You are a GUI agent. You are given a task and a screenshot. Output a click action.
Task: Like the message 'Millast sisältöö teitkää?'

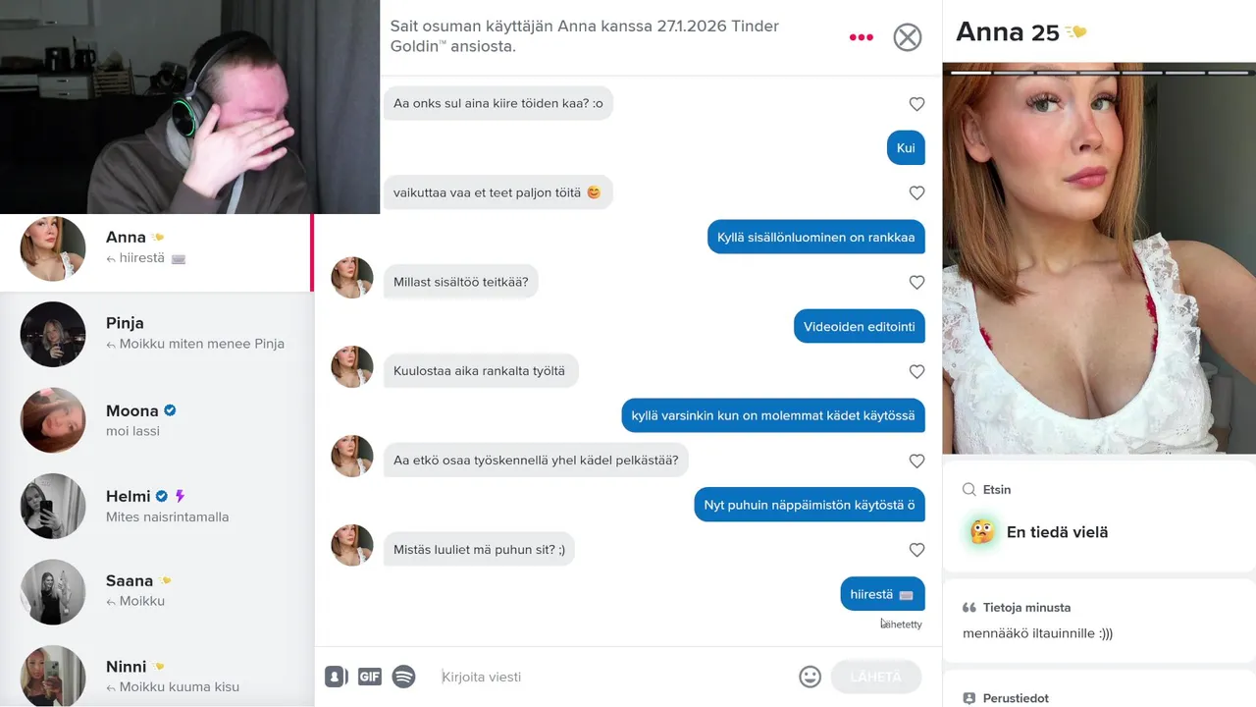coord(916,283)
